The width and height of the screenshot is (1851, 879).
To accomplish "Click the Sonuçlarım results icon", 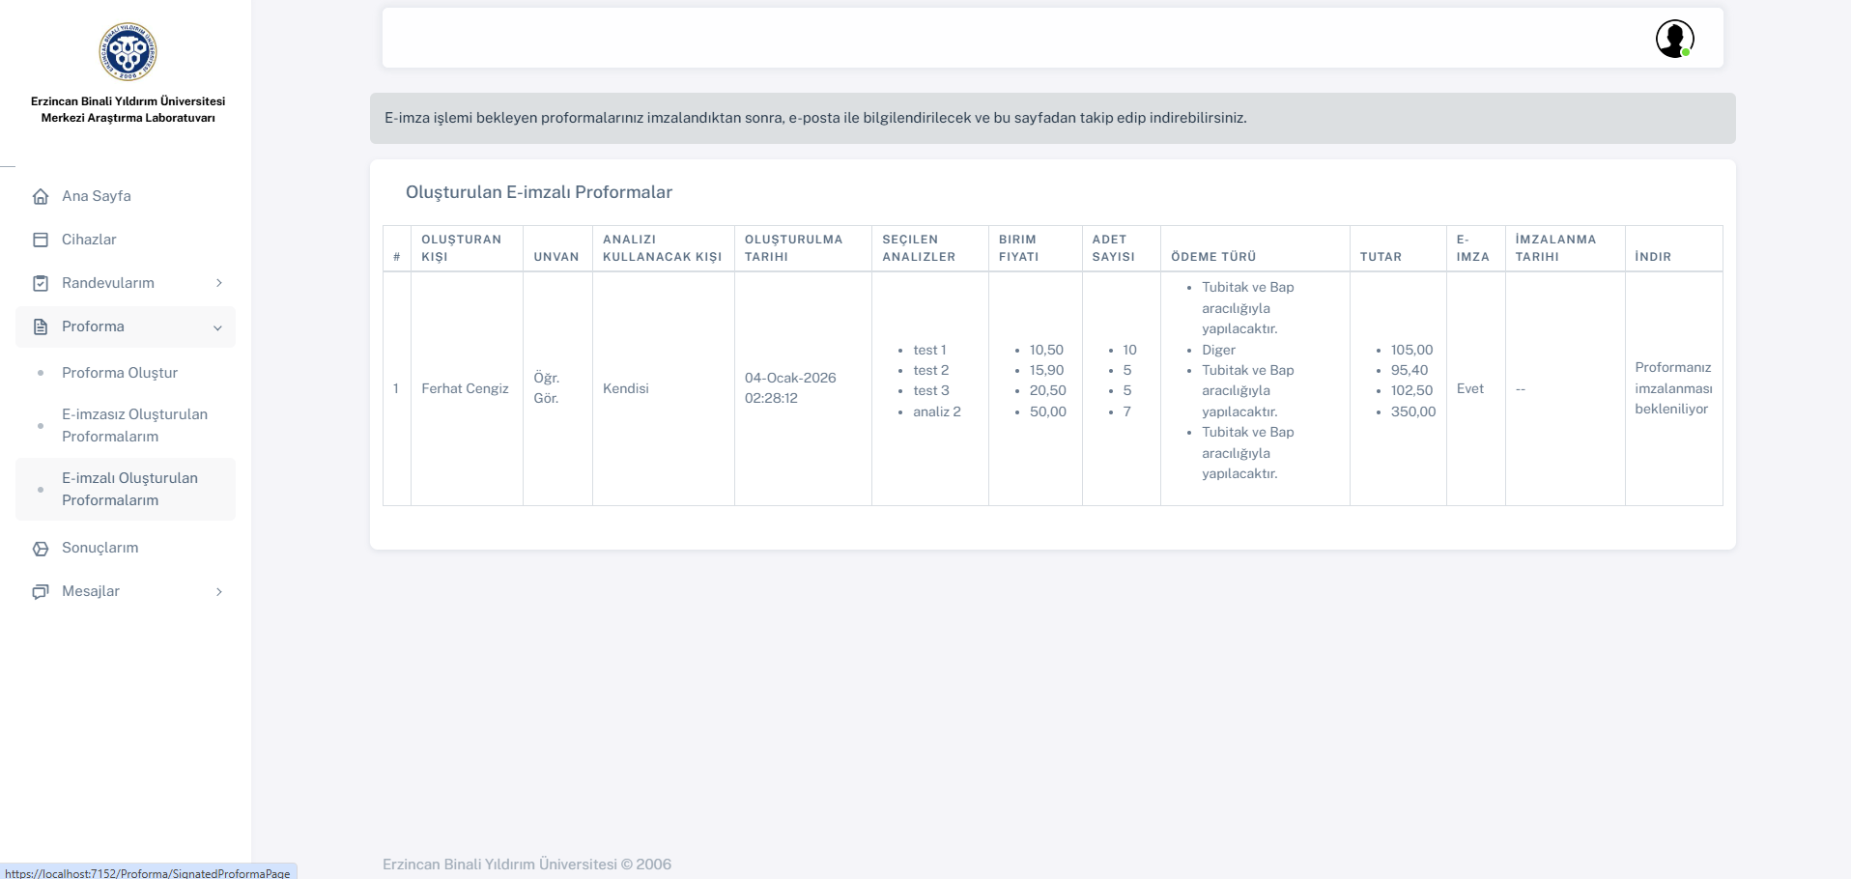I will 41,549.
